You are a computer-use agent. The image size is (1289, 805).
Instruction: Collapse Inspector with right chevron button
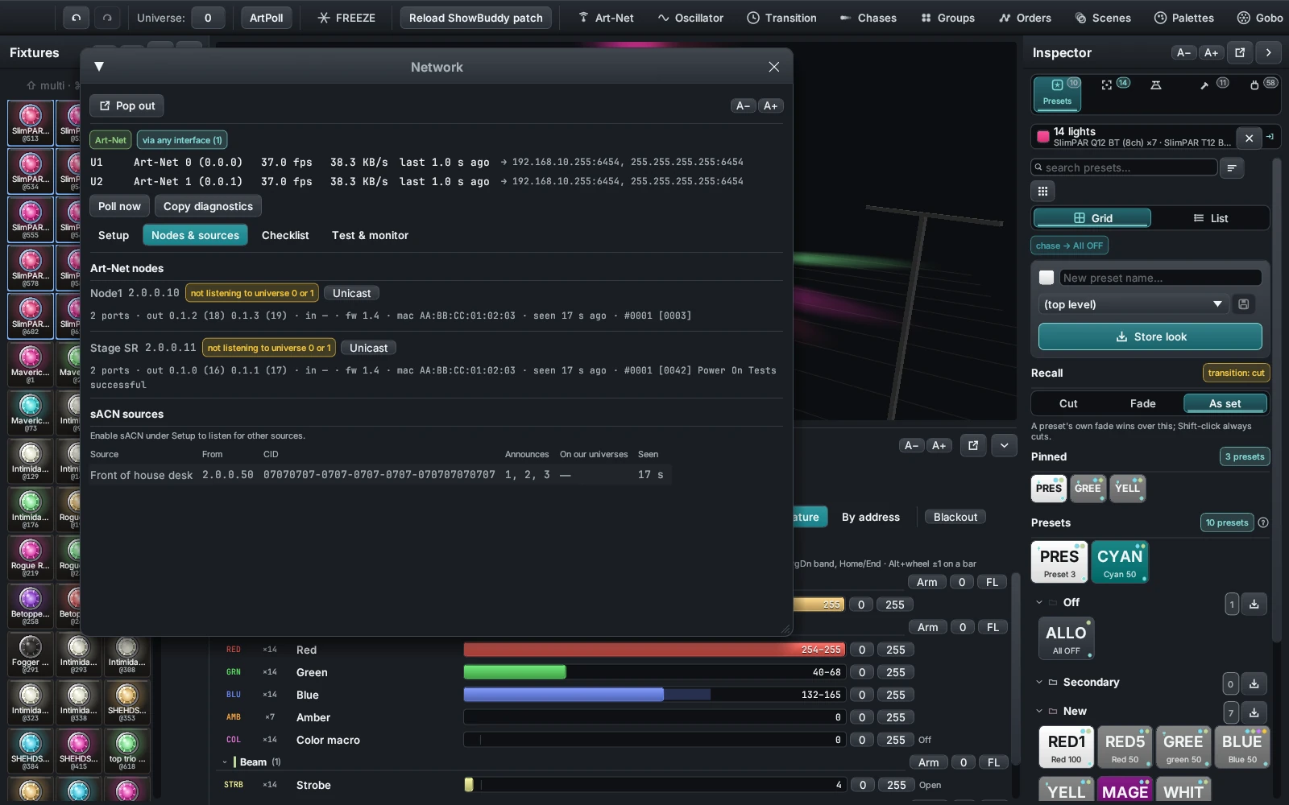pos(1268,52)
